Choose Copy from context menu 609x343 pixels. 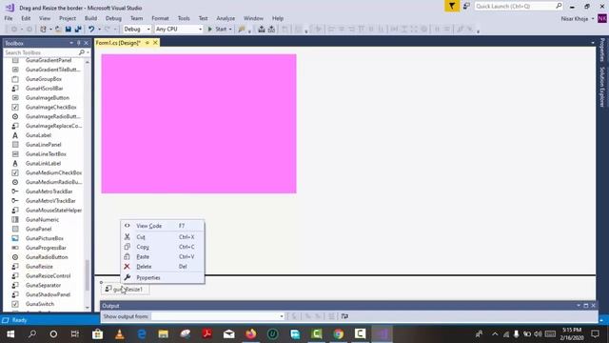coord(163,247)
